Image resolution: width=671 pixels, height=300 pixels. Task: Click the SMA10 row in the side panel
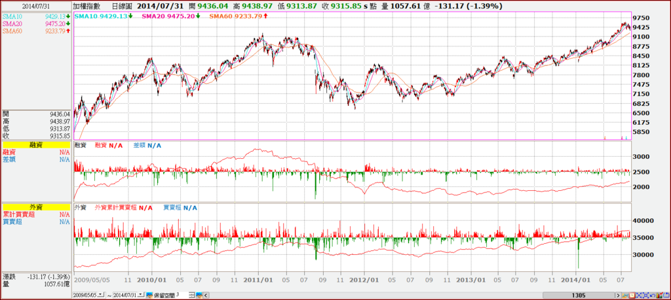coord(35,16)
